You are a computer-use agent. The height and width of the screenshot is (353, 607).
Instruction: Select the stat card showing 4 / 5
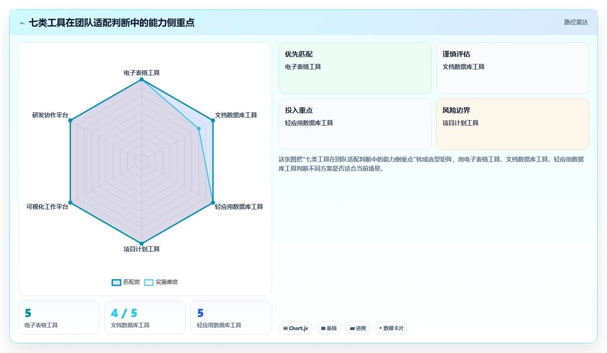click(x=145, y=318)
